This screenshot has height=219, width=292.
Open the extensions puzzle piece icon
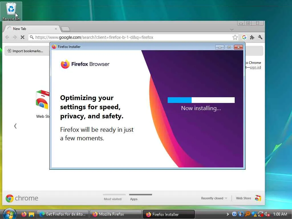252,37
